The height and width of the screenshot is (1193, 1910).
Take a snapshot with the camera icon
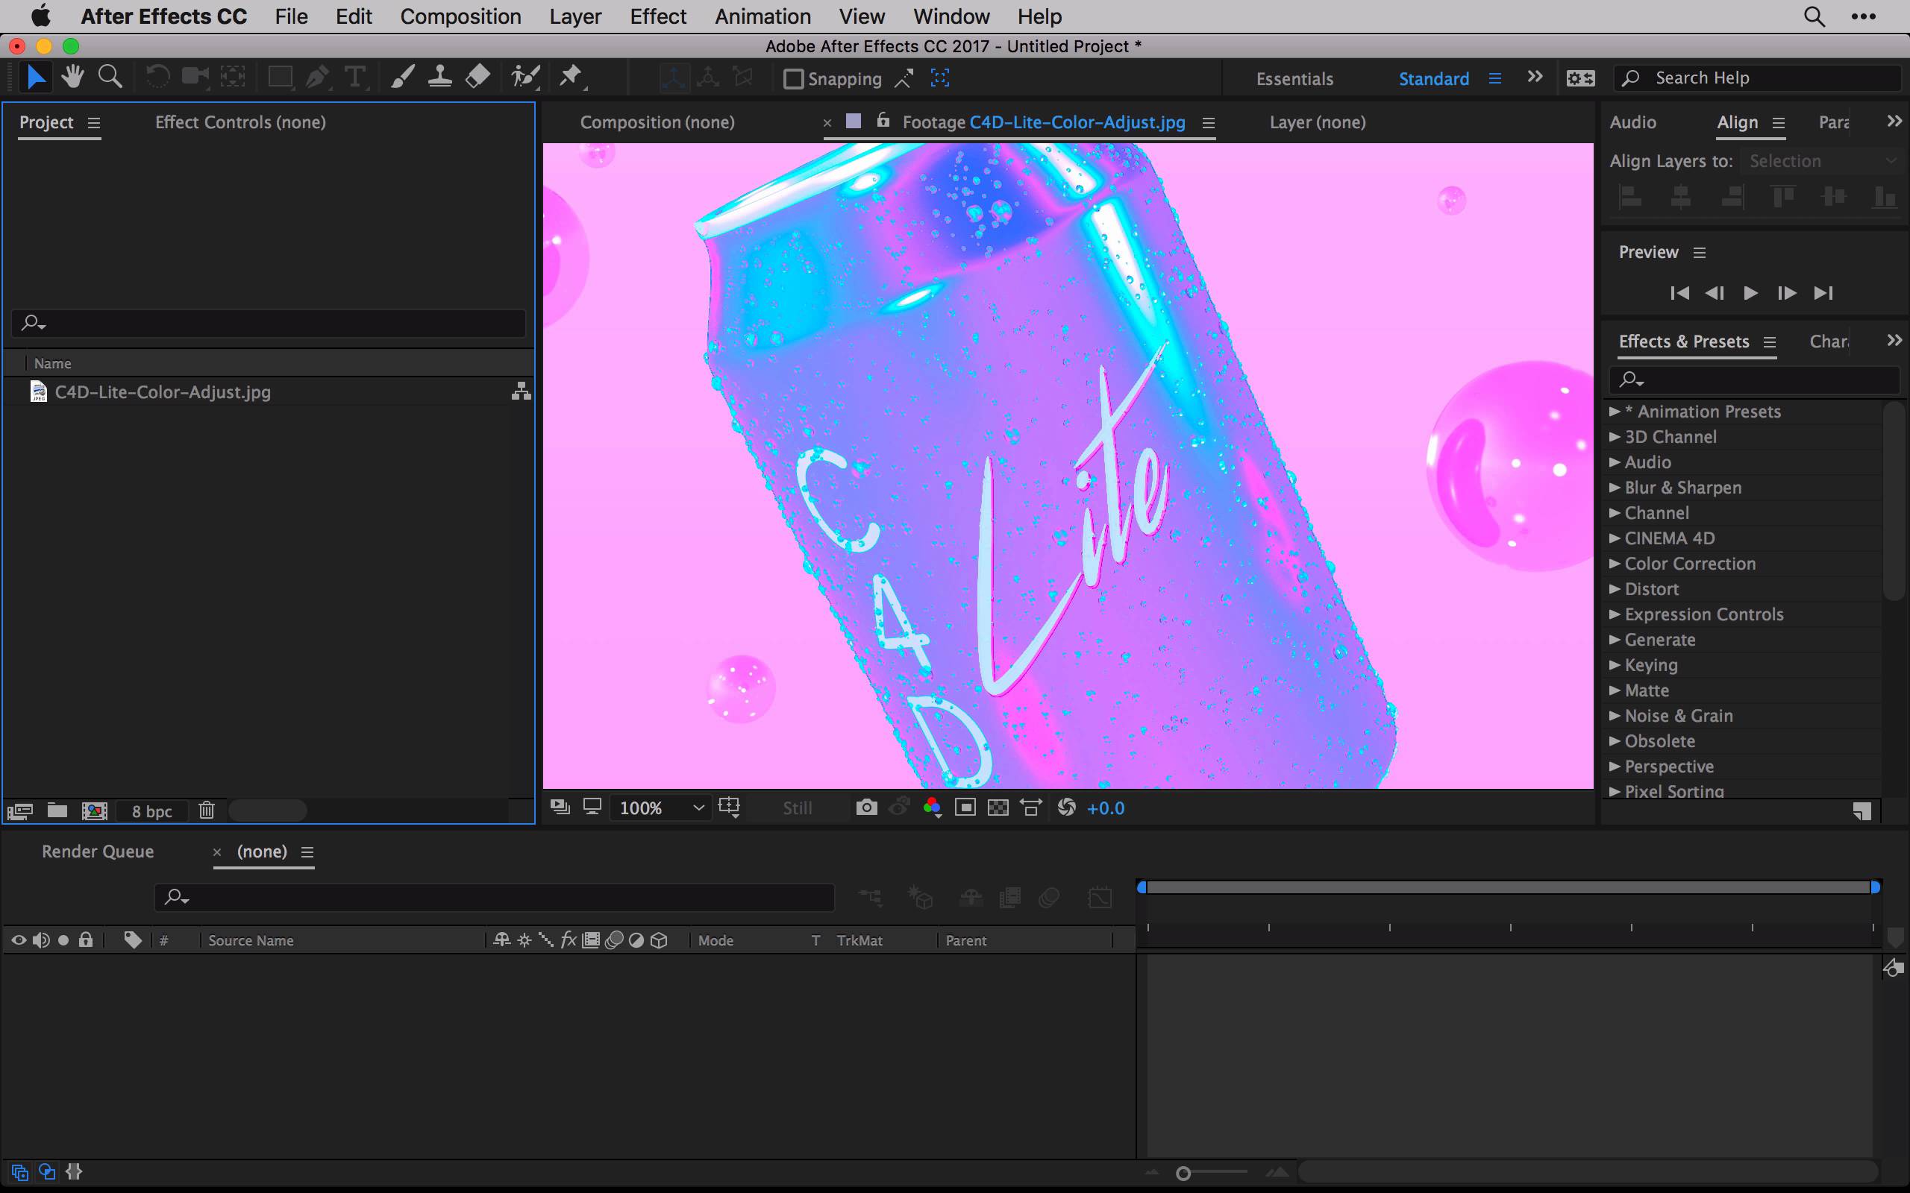(x=867, y=808)
